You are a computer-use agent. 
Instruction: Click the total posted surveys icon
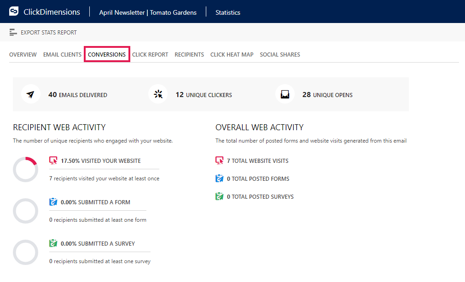(x=220, y=196)
